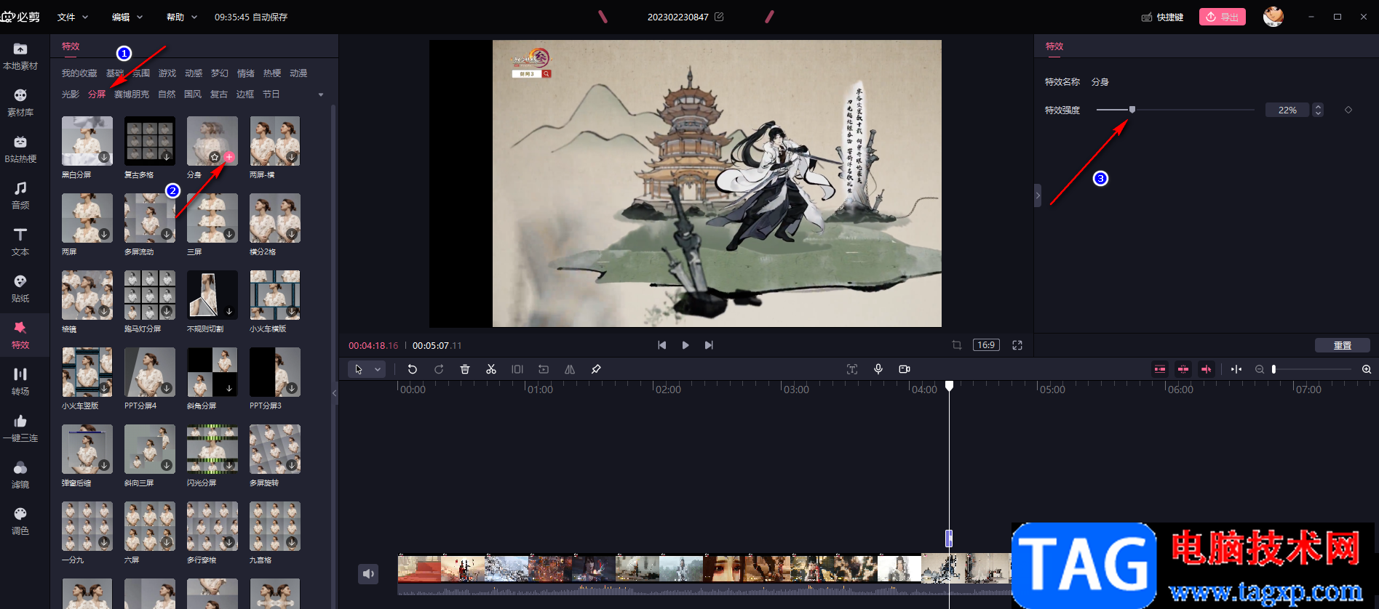Open the 文本 text panel
The image size is (1379, 609).
[x=20, y=243]
